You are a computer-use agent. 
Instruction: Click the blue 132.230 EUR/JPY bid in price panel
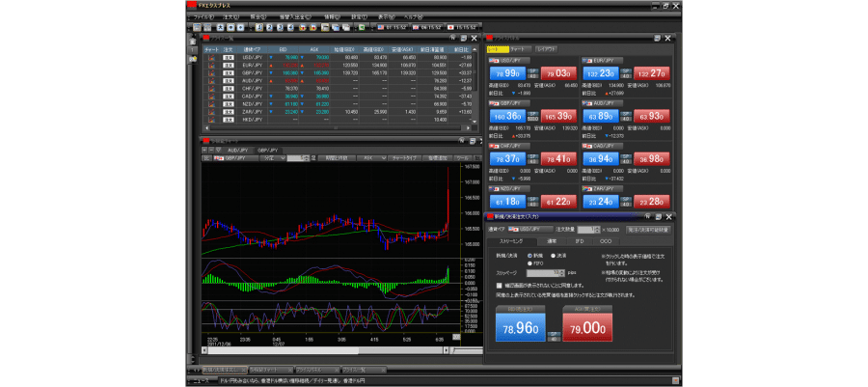click(x=601, y=74)
